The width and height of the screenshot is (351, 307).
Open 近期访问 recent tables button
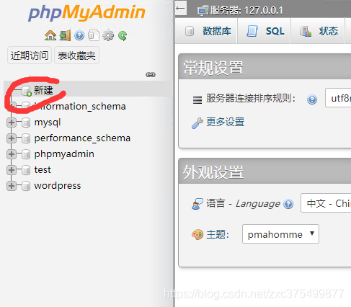pos(30,55)
